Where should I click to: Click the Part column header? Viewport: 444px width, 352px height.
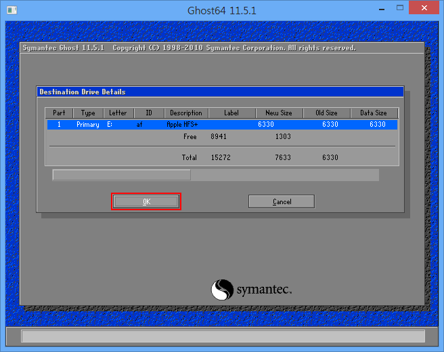coord(59,113)
